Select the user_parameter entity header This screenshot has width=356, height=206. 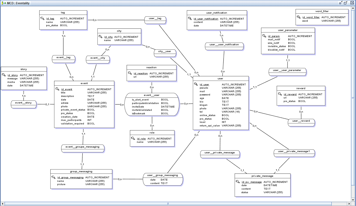click(x=288, y=30)
